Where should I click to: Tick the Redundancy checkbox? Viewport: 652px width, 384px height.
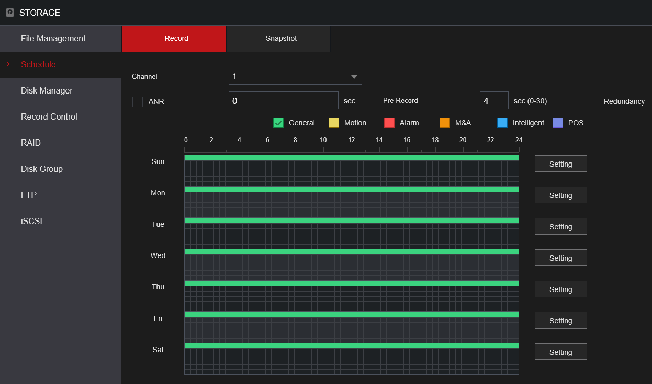[x=593, y=102]
